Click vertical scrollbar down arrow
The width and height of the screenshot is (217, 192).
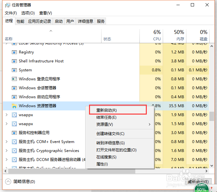212,166
